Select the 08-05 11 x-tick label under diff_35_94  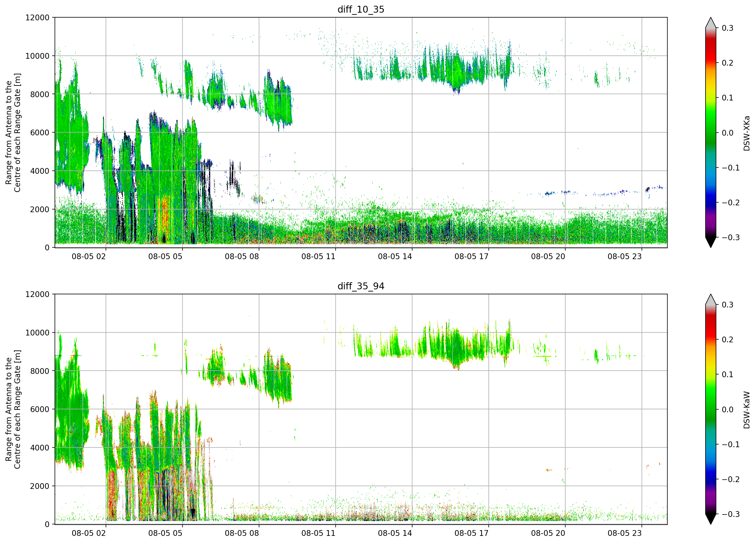click(x=318, y=533)
